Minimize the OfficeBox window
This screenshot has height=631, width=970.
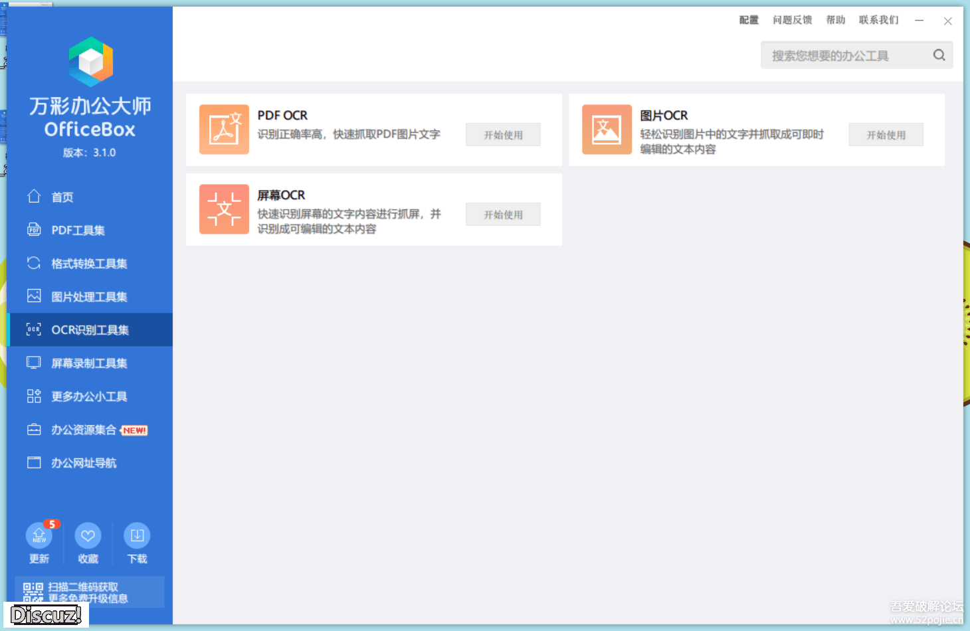pos(919,21)
